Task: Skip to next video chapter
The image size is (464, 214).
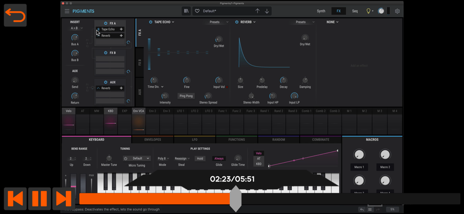Action: point(64,198)
